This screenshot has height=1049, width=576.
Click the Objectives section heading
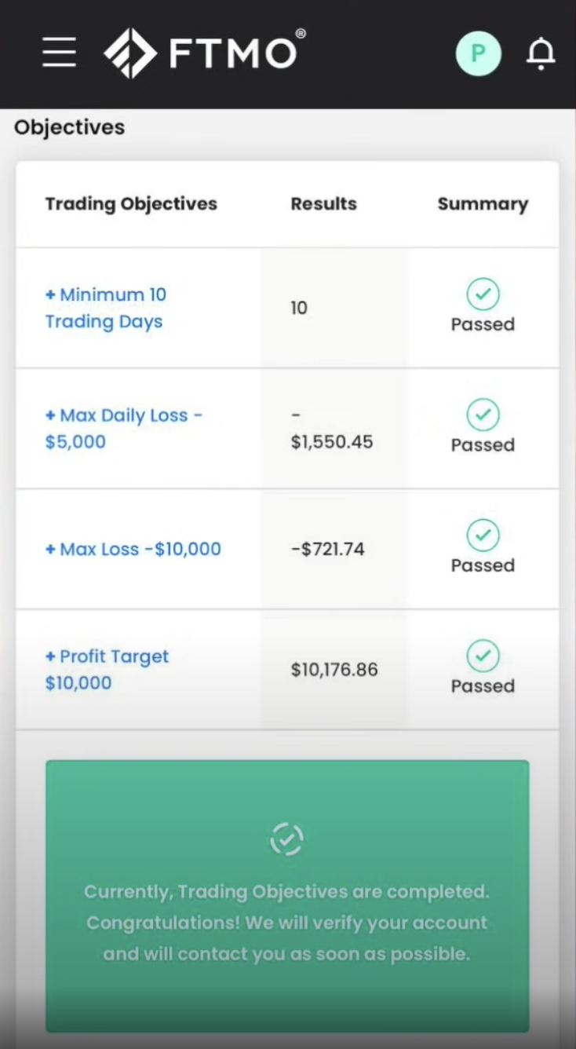69,127
